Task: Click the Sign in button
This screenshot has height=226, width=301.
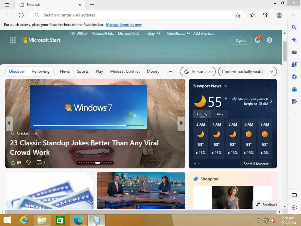Action: [241, 41]
